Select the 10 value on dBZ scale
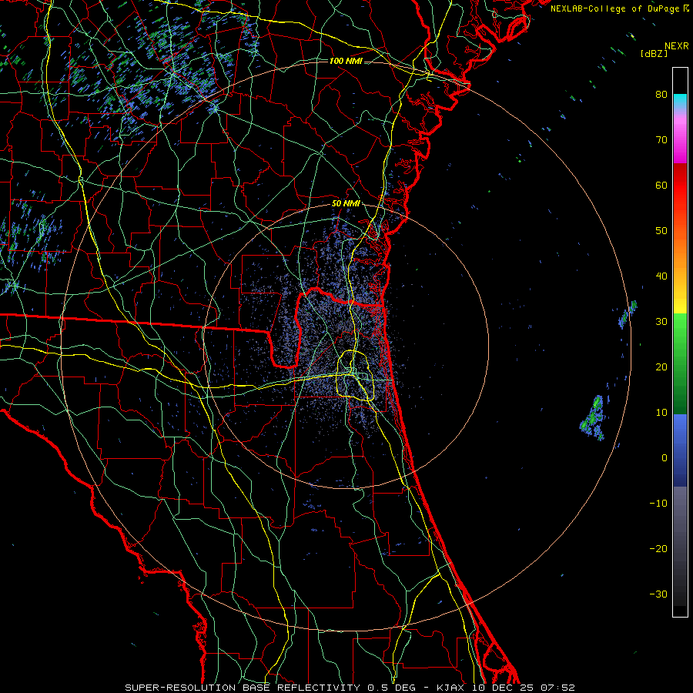 point(661,413)
